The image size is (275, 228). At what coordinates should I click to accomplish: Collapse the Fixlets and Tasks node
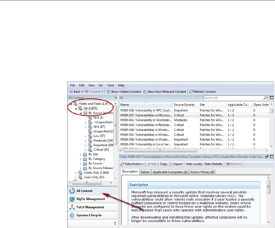coord(71,104)
